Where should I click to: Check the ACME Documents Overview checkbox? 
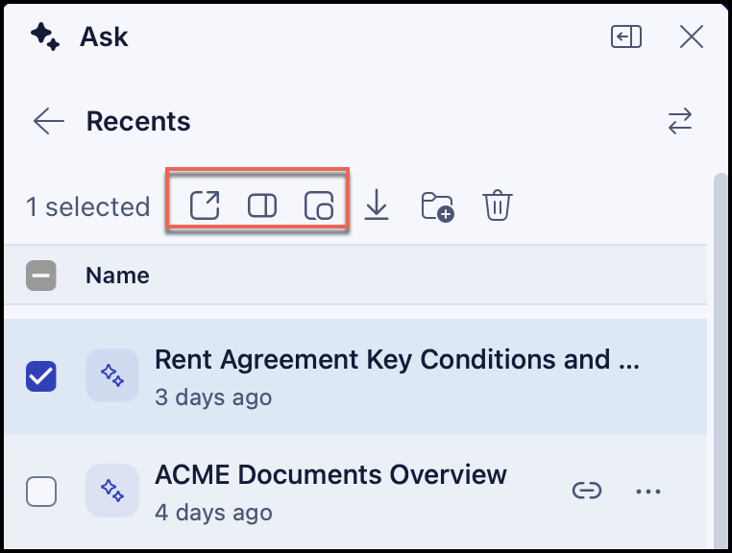pos(41,492)
